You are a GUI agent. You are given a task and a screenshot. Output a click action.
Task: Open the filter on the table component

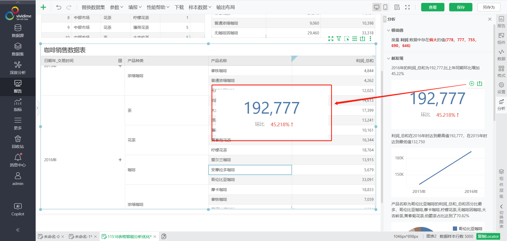[x=339, y=39]
